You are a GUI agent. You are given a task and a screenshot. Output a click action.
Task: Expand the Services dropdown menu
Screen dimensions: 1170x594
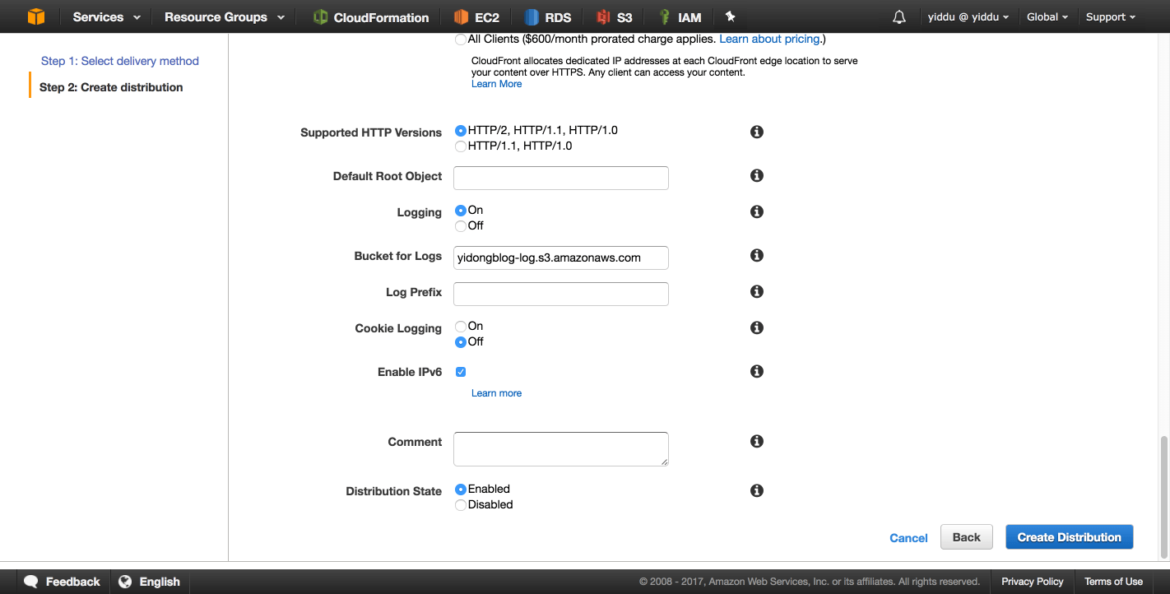[106, 16]
